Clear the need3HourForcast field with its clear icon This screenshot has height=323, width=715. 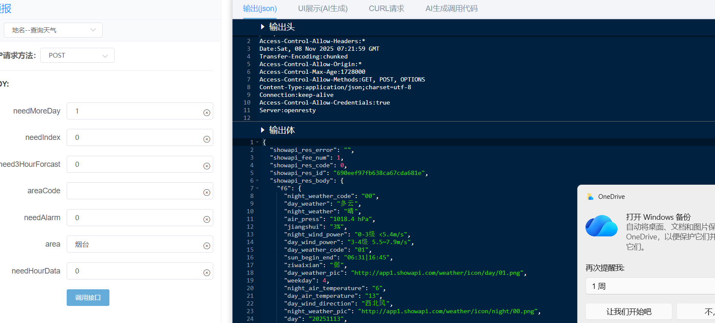pos(207,166)
